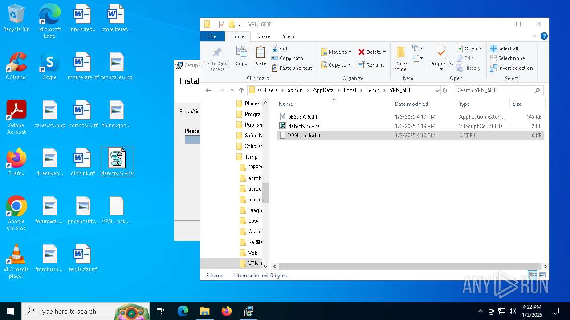The width and height of the screenshot is (570, 320).
Task: Click the file list horizontal scrollbar
Action: [410, 266]
